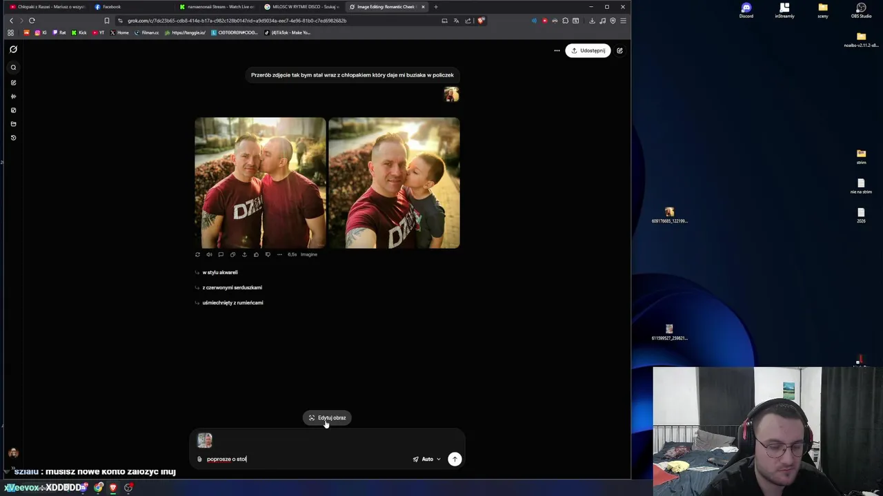The image size is (883, 496).
Task: Click the Udostępnij share button
Action: (x=588, y=50)
